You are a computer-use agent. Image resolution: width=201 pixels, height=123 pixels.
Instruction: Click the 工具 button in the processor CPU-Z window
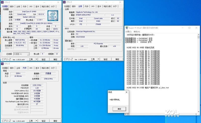pyautogui.click(x=31, y=59)
